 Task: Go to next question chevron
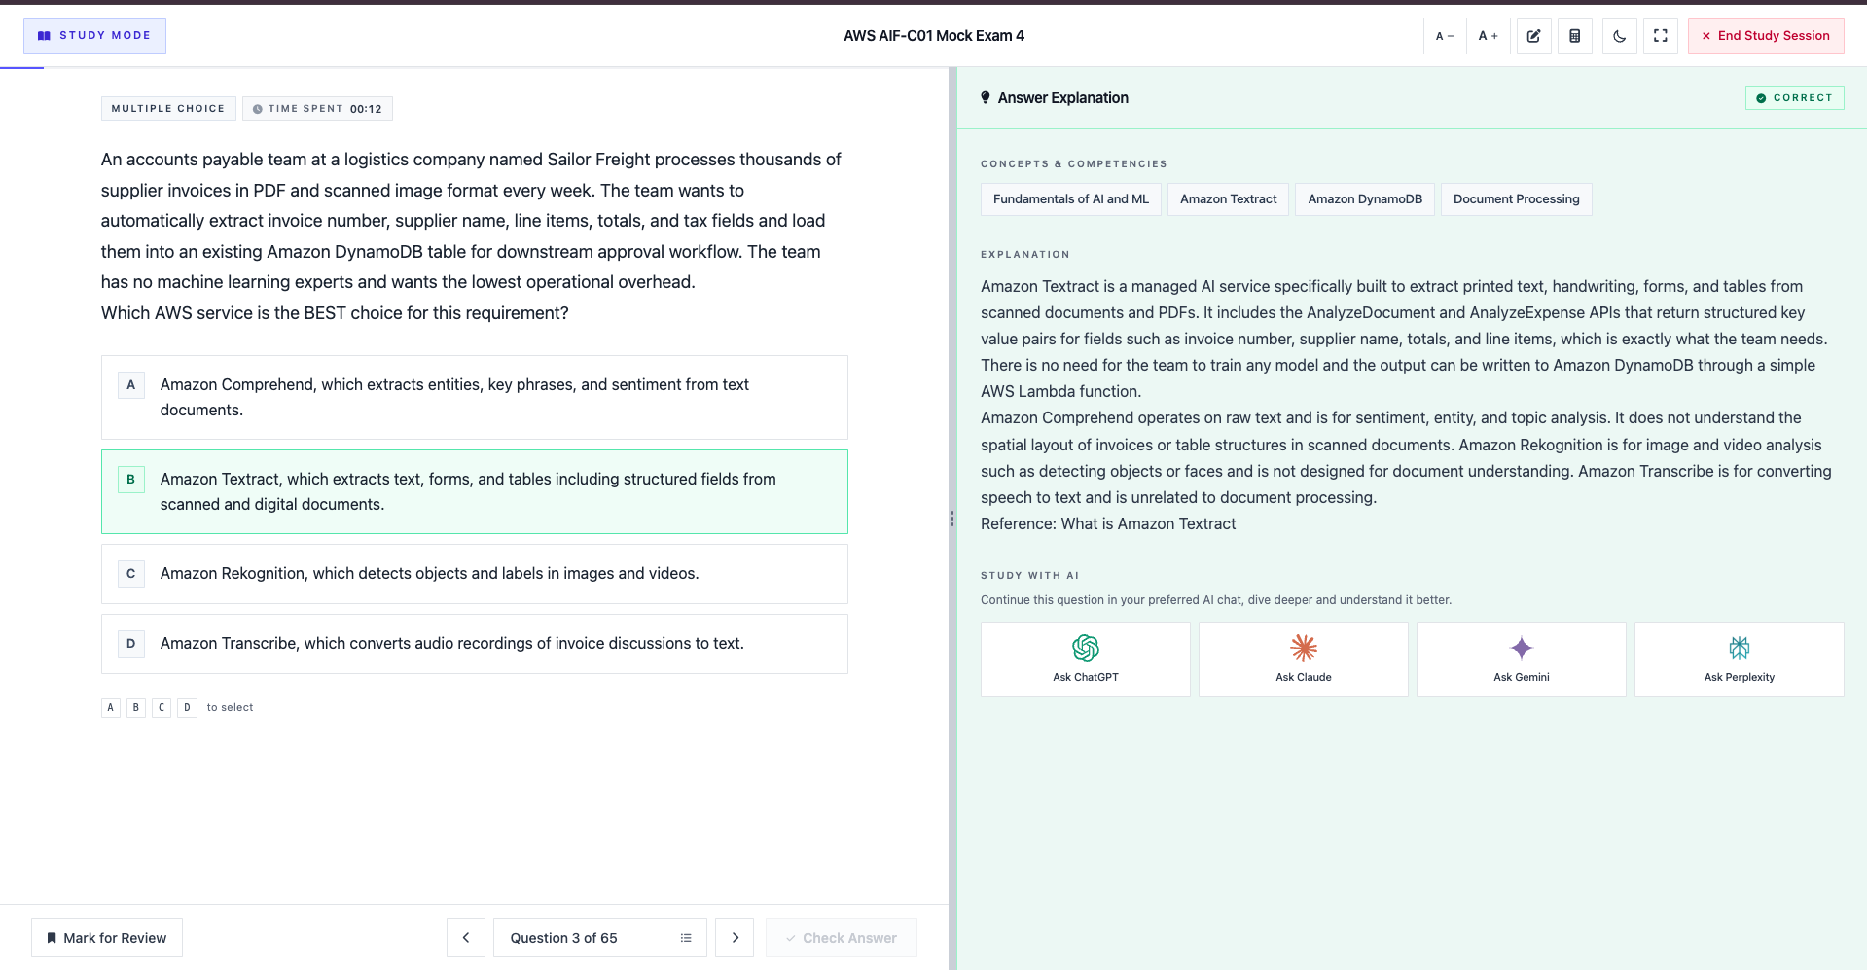[735, 938]
